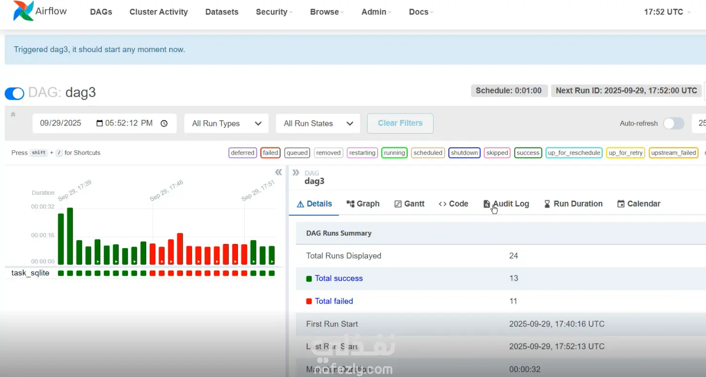Click the upstream_failed legend badge
Viewport: 706px width, 377px height.
point(673,153)
